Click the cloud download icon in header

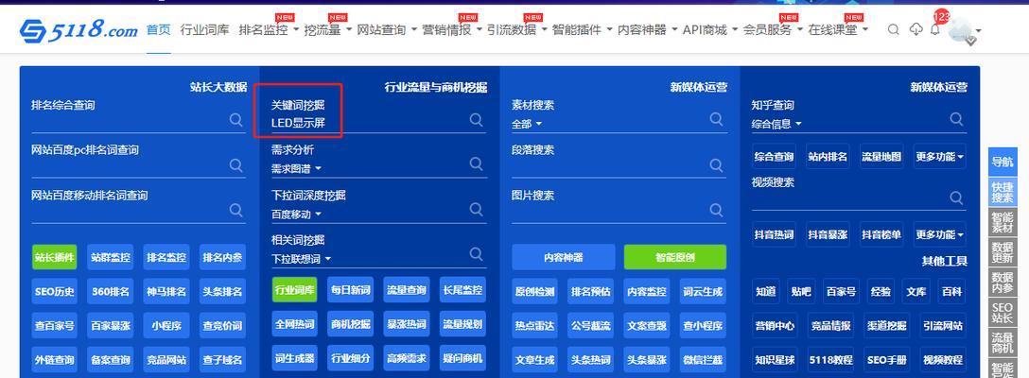tap(916, 29)
